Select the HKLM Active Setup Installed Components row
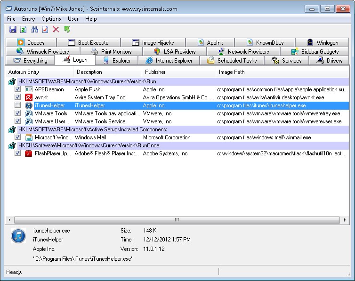Screen dimensions: 355x281 [183, 129]
